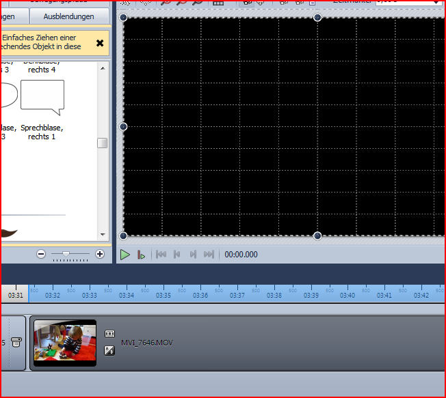This screenshot has height=398, width=446.
Task: Click the effects icon below the film strip
Action: click(109, 350)
